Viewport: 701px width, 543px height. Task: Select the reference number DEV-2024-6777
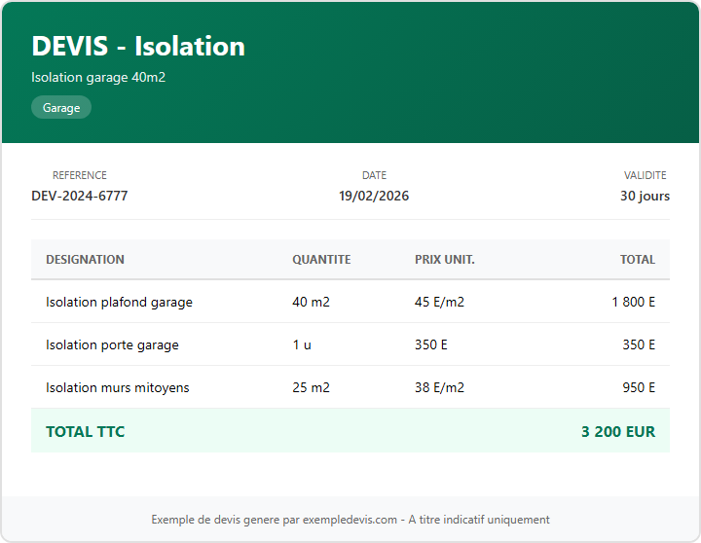pos(80,196)
